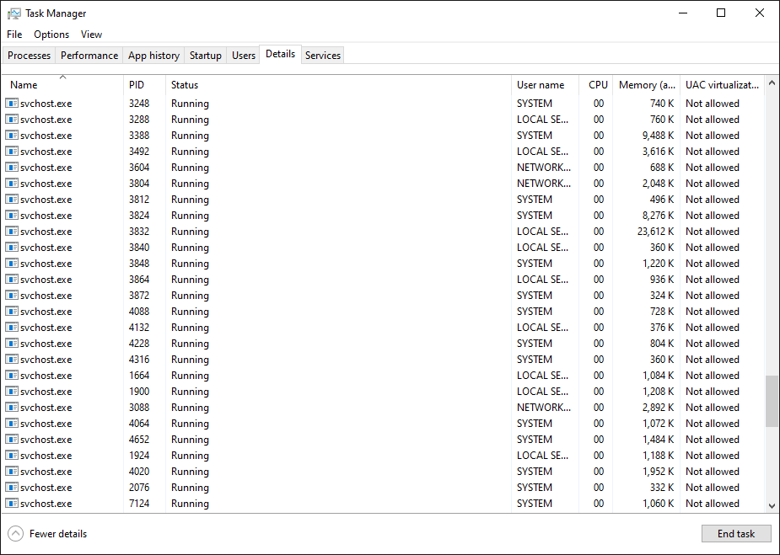This screenshot has width=780, height=555.
Task: Select svchost.exe row with PID 1924
Action: (x=383, y=456)
